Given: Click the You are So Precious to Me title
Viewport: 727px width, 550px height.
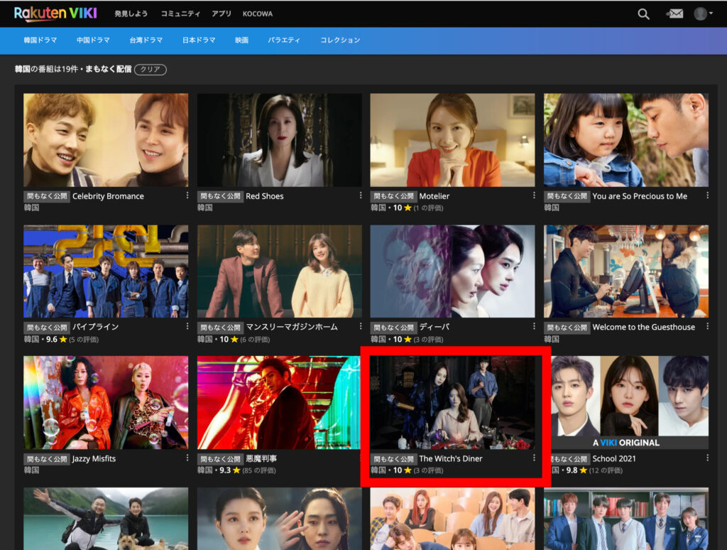Looking at the screenshot, I should [640, 196].
